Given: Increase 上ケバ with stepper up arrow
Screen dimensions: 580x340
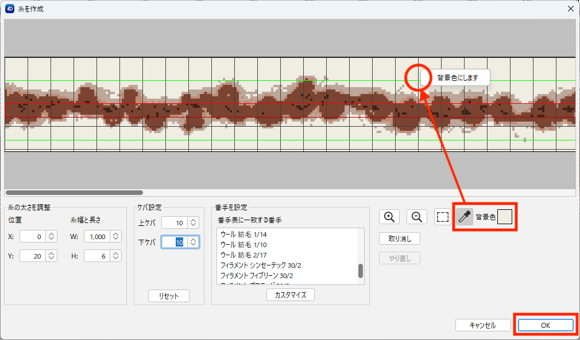Looking at the screenshot, I should (x=193, y=220).
